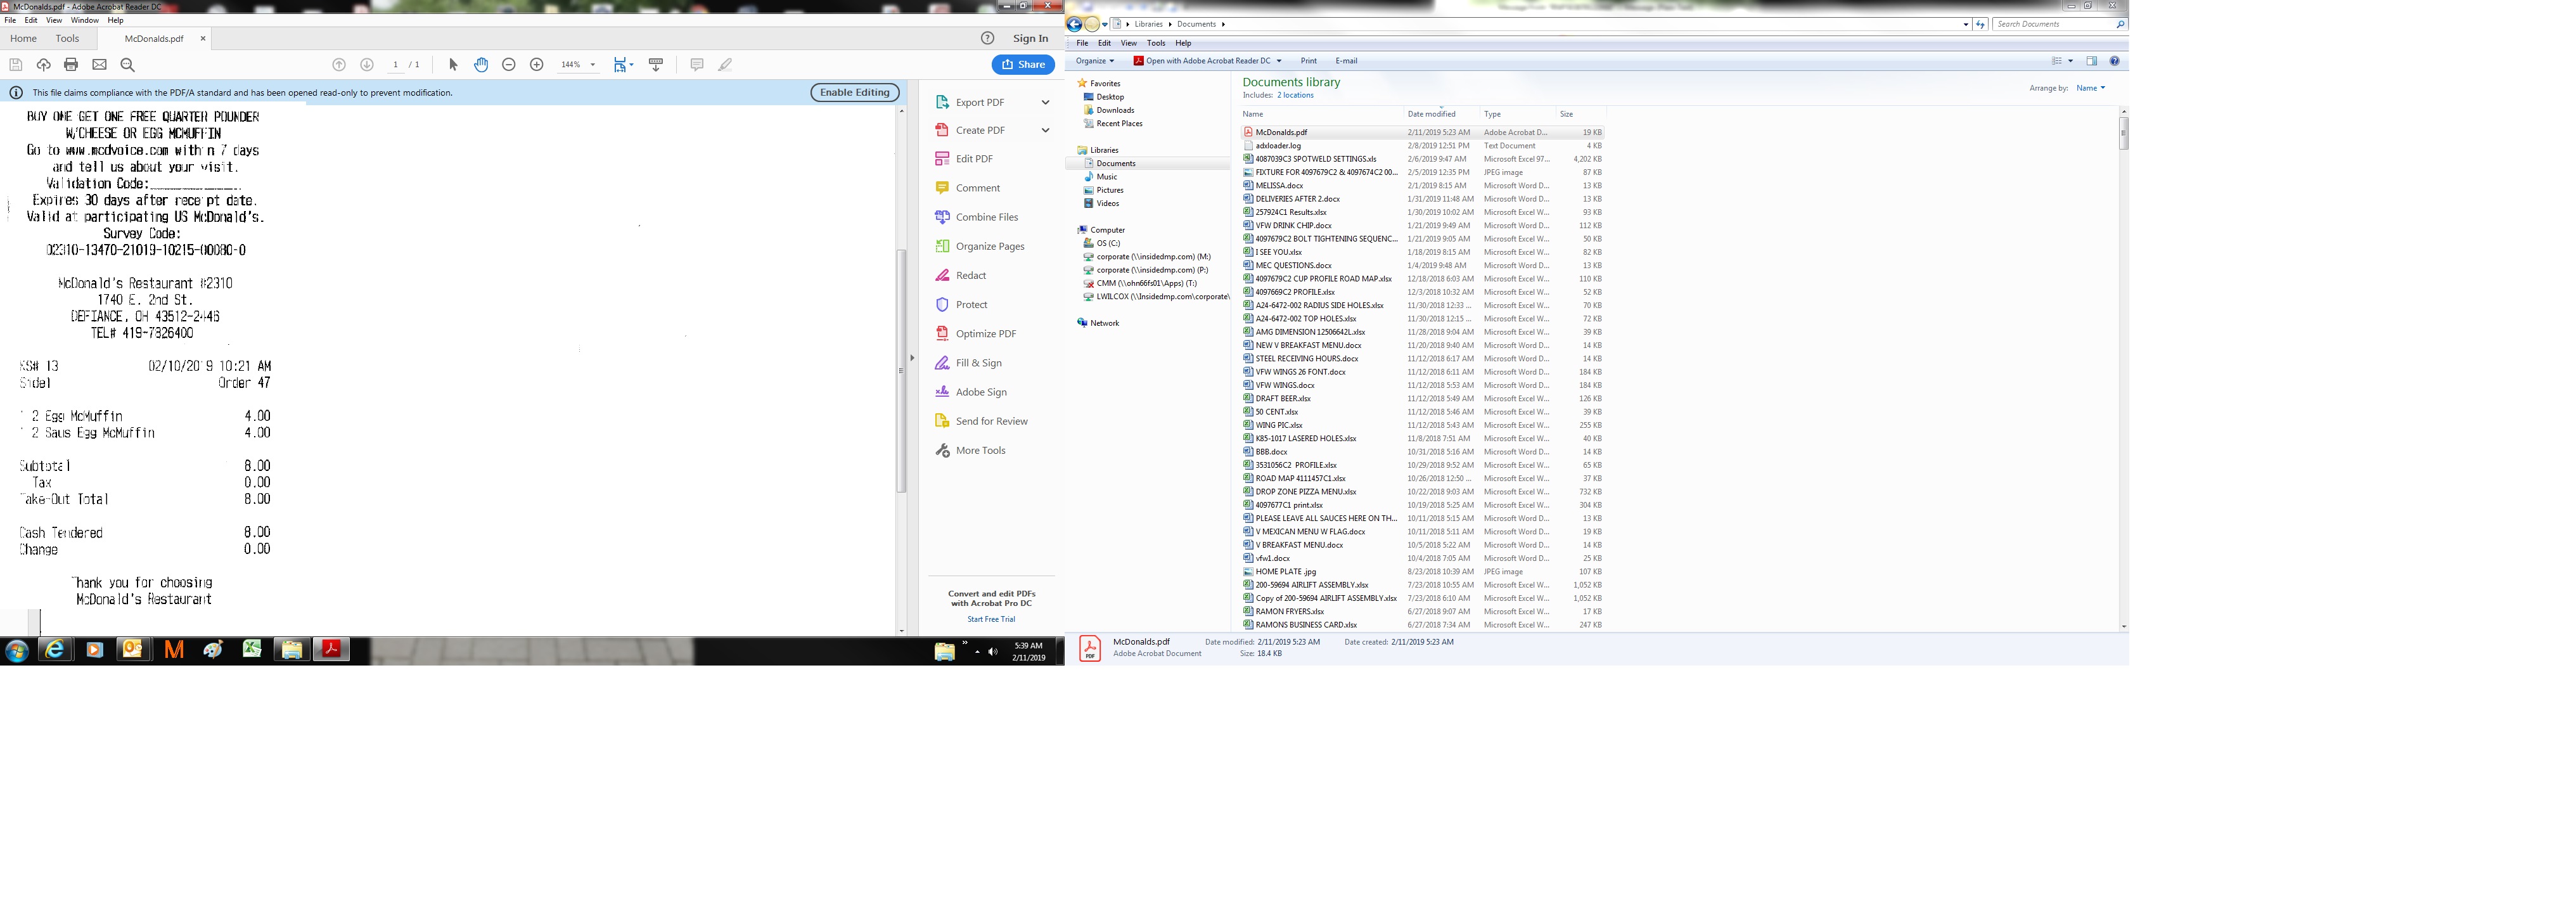
Task: Click Explorer's blue Back arrow button
Action: pos(1075,24)
